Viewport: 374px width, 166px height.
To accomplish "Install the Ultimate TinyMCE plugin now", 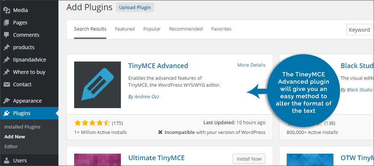I will [249, 159].
